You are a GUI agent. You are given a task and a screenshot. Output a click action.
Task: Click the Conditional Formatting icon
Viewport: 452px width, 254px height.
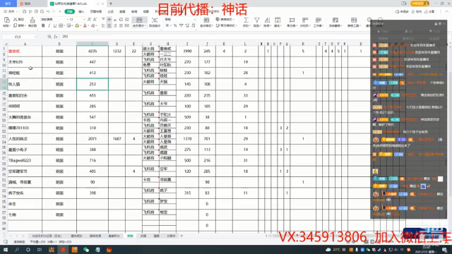pos(206,20)
